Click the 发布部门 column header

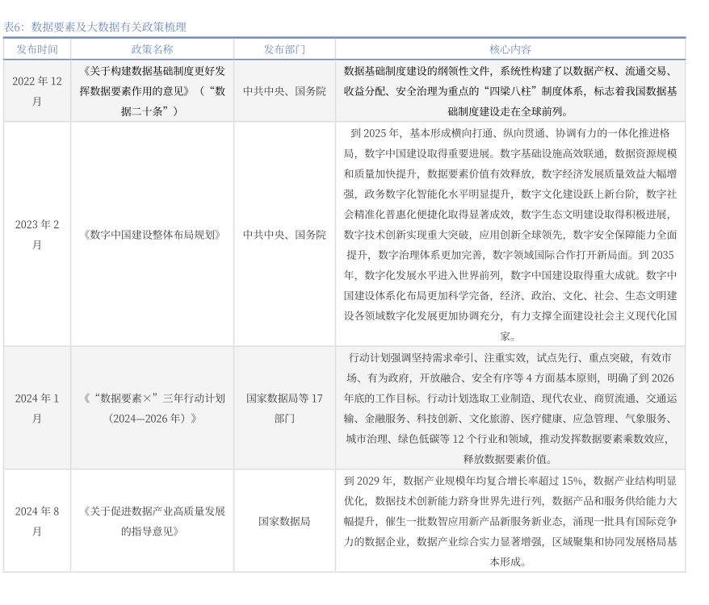[284, 49]
